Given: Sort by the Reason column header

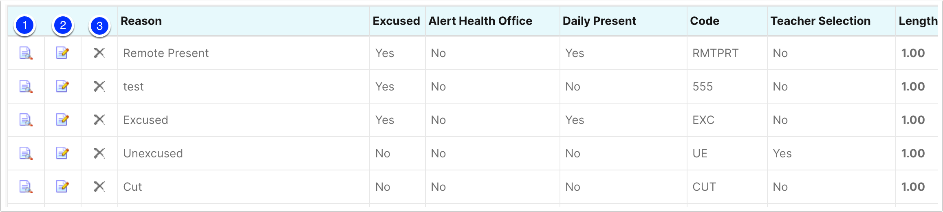Looking at the screenshot, I should point(141,21).
